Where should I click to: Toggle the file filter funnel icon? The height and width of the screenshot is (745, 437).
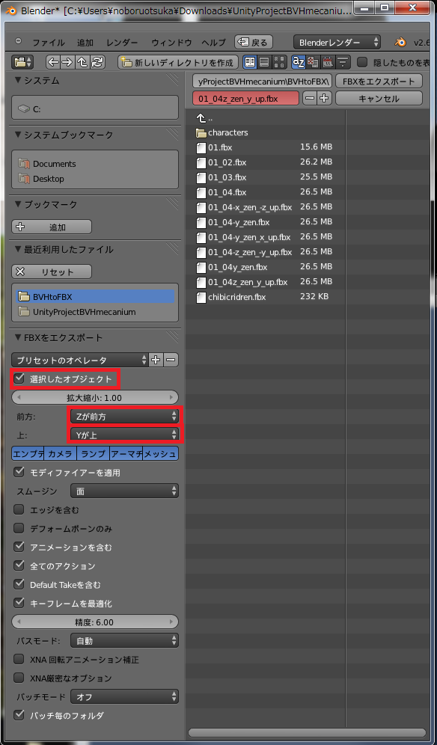pyautogui.click(x=343, y=62)
